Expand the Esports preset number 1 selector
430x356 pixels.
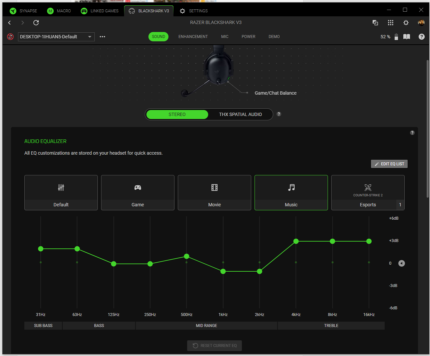(x=400, y=205)
